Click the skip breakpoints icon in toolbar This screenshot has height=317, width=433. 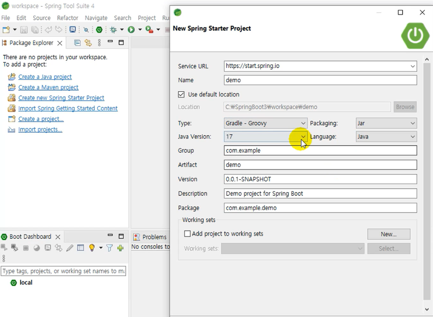(x=86, y=30)
